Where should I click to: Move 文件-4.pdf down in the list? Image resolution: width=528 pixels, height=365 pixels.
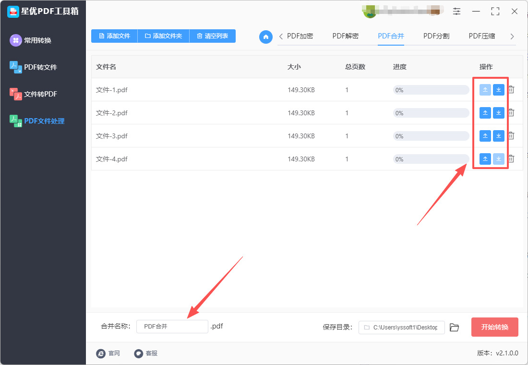click(498, 159)
